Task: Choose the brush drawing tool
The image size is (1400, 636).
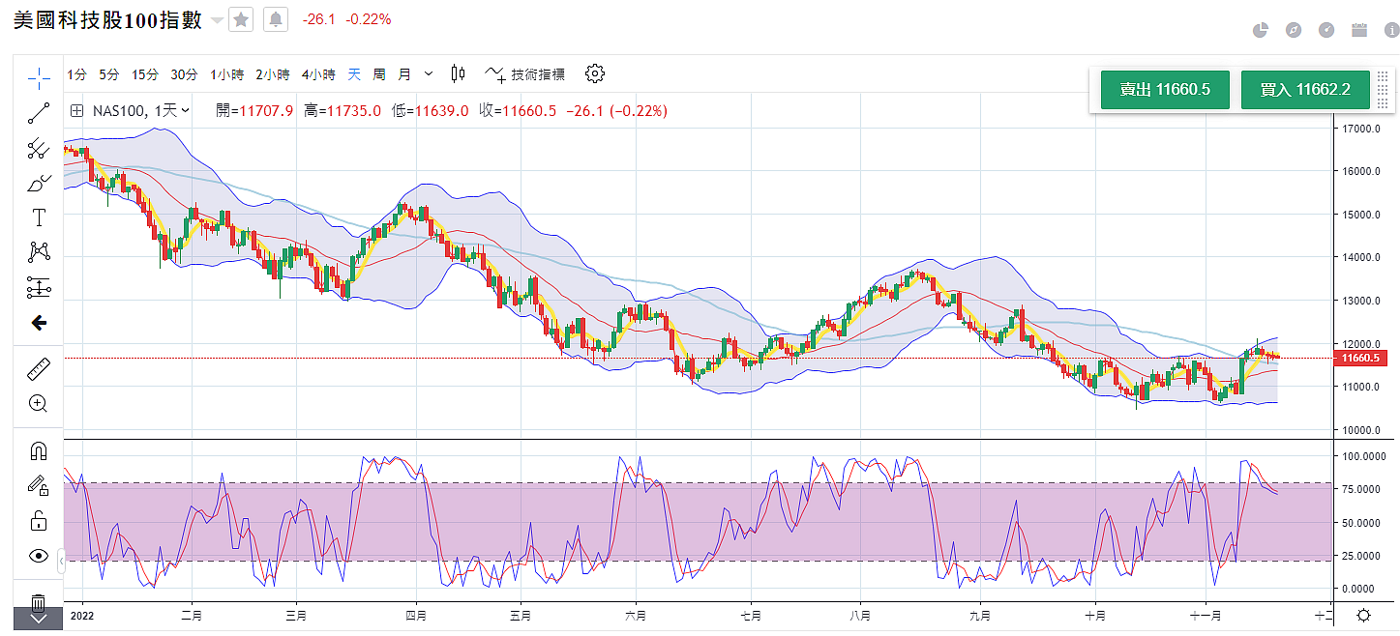Action: (x=39, y=183)
